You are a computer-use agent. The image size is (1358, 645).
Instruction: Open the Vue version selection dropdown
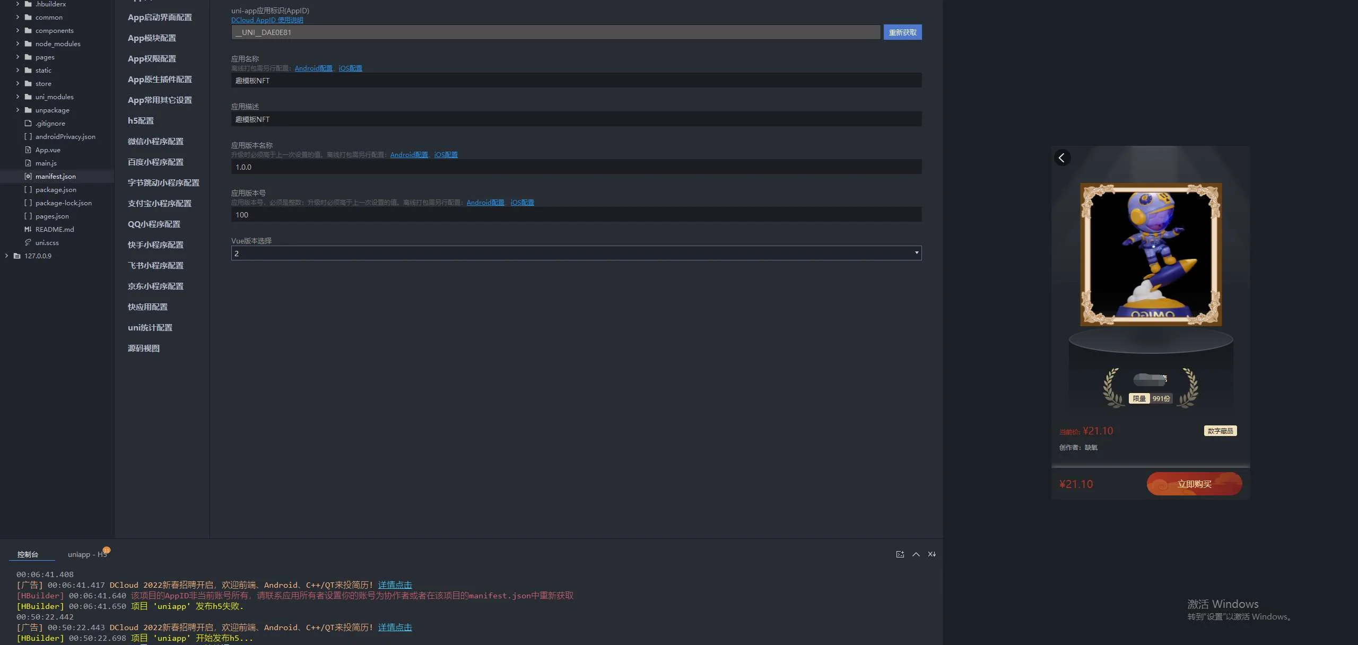pos(576,254)
